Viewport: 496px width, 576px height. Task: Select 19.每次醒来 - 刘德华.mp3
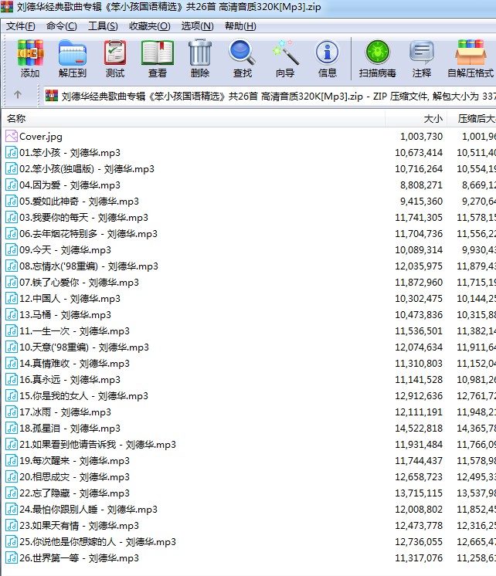point(75,461)
